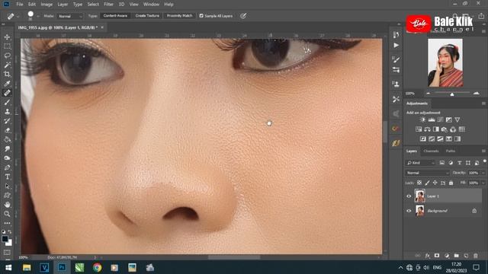Open the File menu
Viewport: 488px width, 274px height.
[x=20, y=5]
